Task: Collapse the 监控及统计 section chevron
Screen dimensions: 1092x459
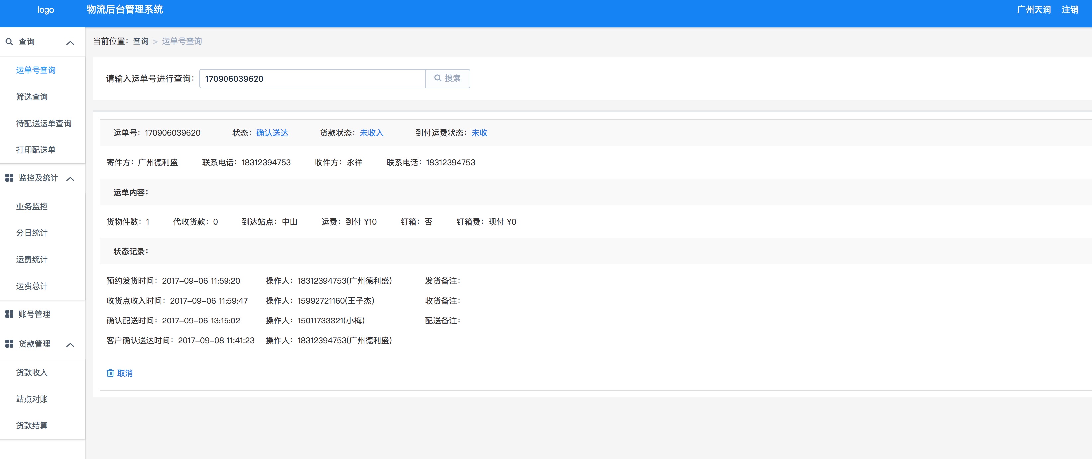Action: (x=71, y=179)
